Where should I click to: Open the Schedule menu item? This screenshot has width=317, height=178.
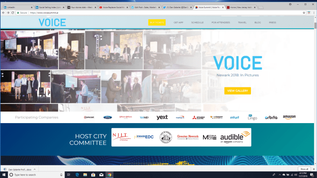pos(197,23)
